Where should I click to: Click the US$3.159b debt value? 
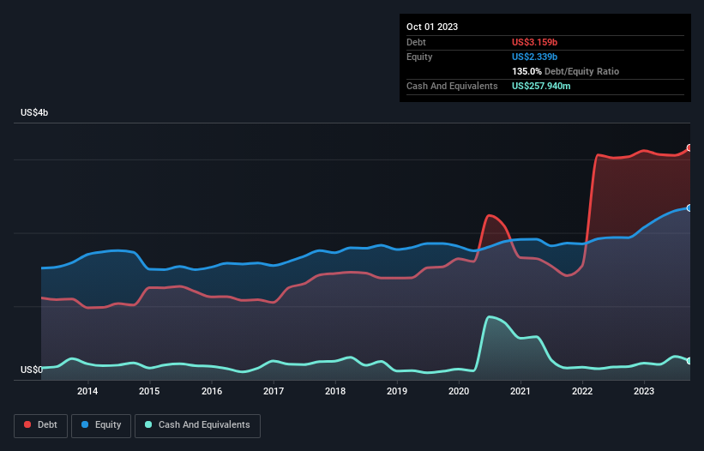pyautogui.click(x=534, y=42)
